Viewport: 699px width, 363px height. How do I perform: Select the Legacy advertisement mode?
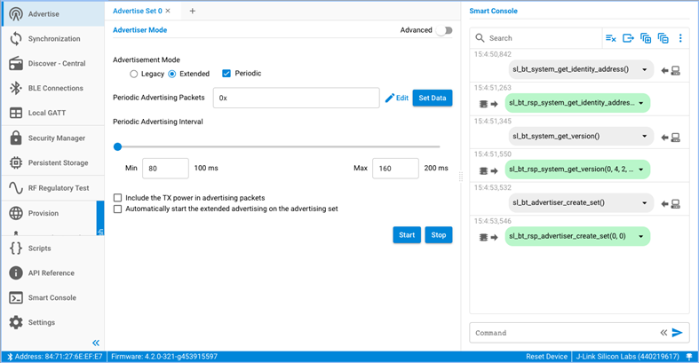[x=134, y=75]
